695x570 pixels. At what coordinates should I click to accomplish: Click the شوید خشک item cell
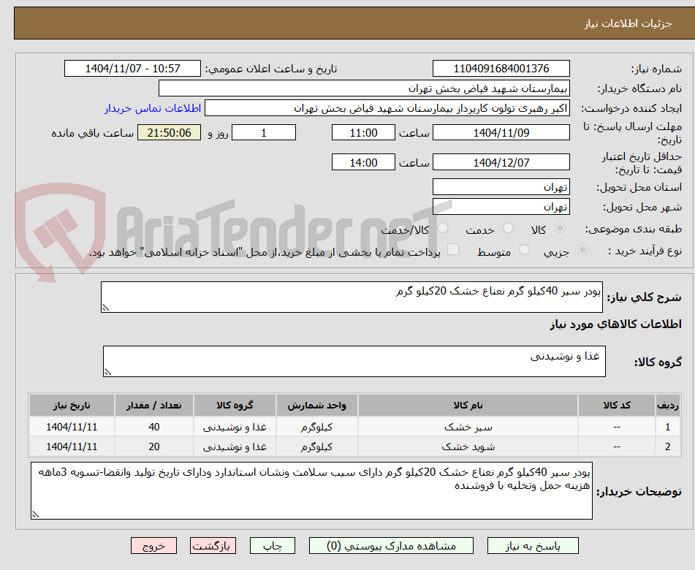(x=468, y=446)
